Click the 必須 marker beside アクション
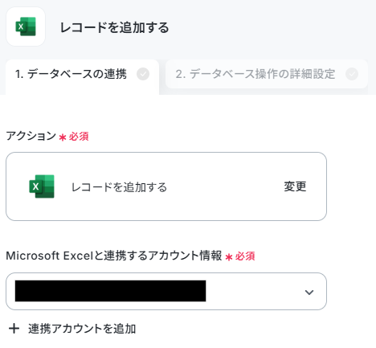Screen dimensions: 376x348 pyautogui.click(x=79, y=137)
